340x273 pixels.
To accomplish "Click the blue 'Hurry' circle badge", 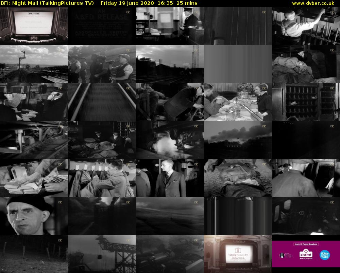I will pyautogui.click(x=325, y=255).
